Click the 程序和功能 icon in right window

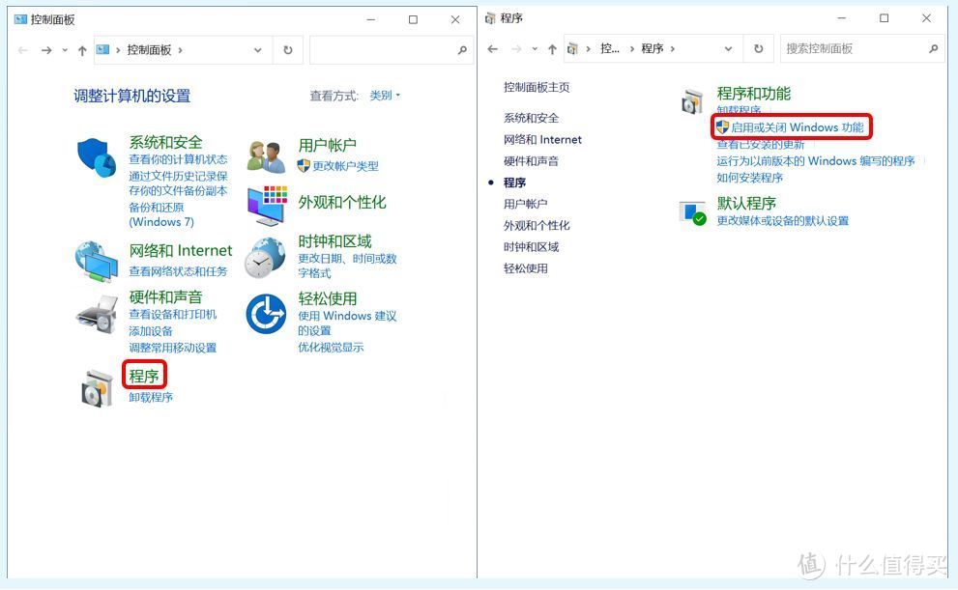coord(692,99)
